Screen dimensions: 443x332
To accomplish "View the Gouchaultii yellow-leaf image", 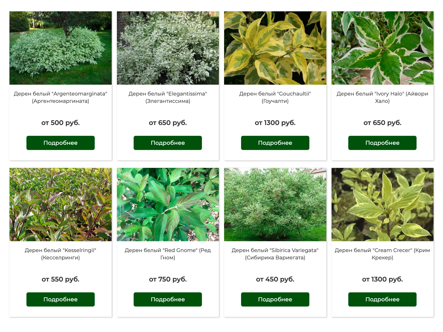I will tap(275, 48).
